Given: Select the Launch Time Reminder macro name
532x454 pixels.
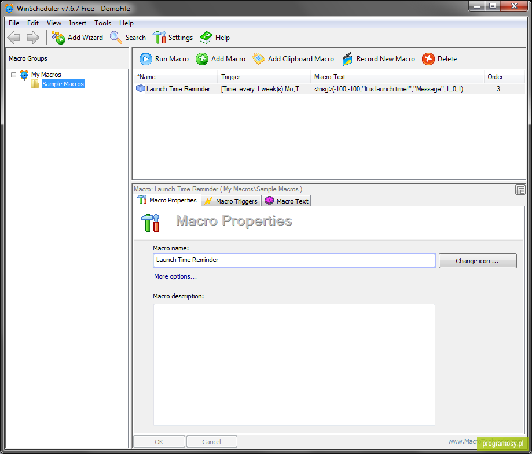Looking at the screenshot, I should click(178, 89).
